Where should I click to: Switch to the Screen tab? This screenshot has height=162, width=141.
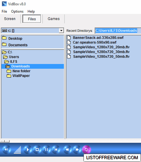(10, 19)
